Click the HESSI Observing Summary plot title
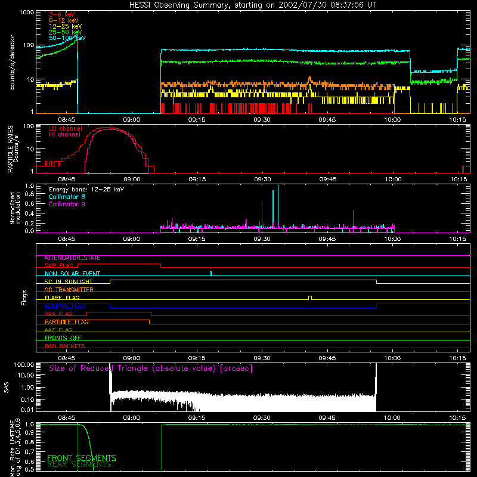477x477 pixels. point(253,5)
